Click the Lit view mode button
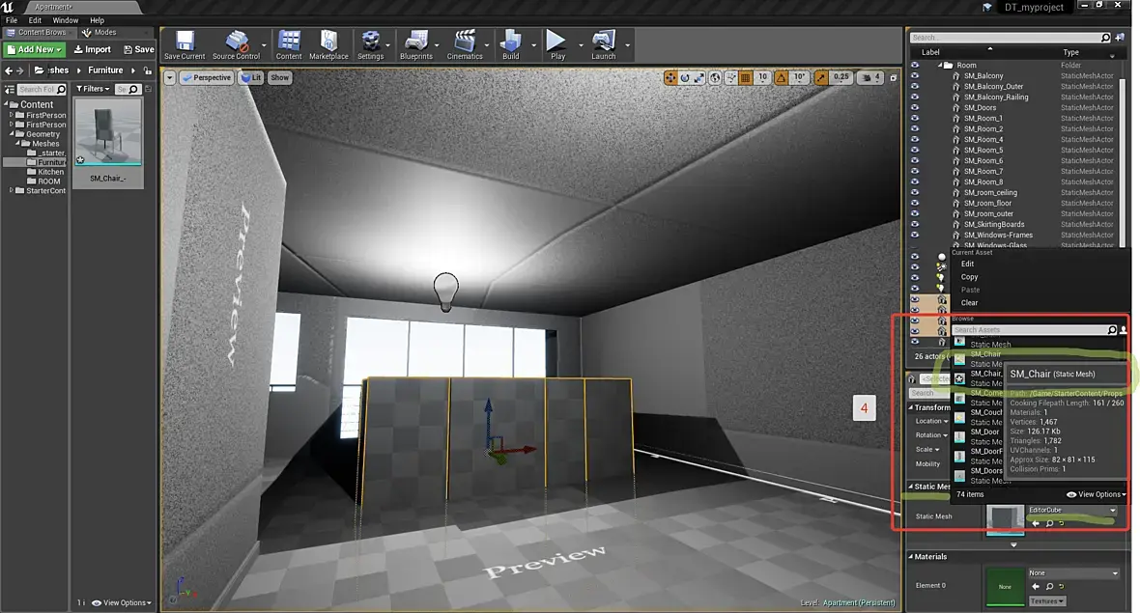1140x613 pixels. tap(251, 78)
